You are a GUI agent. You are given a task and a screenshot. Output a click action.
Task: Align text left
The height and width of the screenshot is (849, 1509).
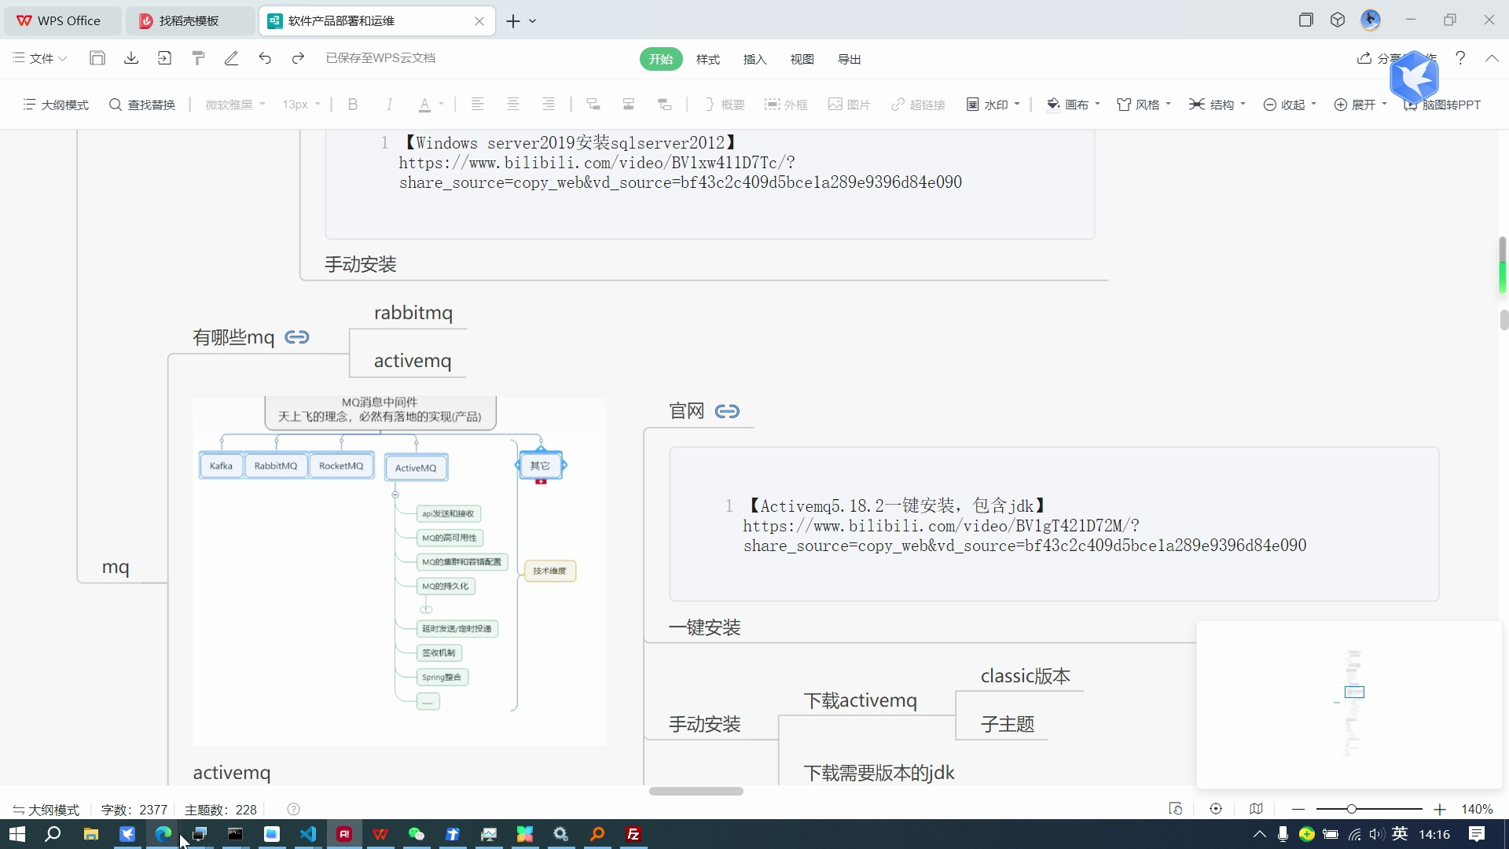tap(477, 104)
